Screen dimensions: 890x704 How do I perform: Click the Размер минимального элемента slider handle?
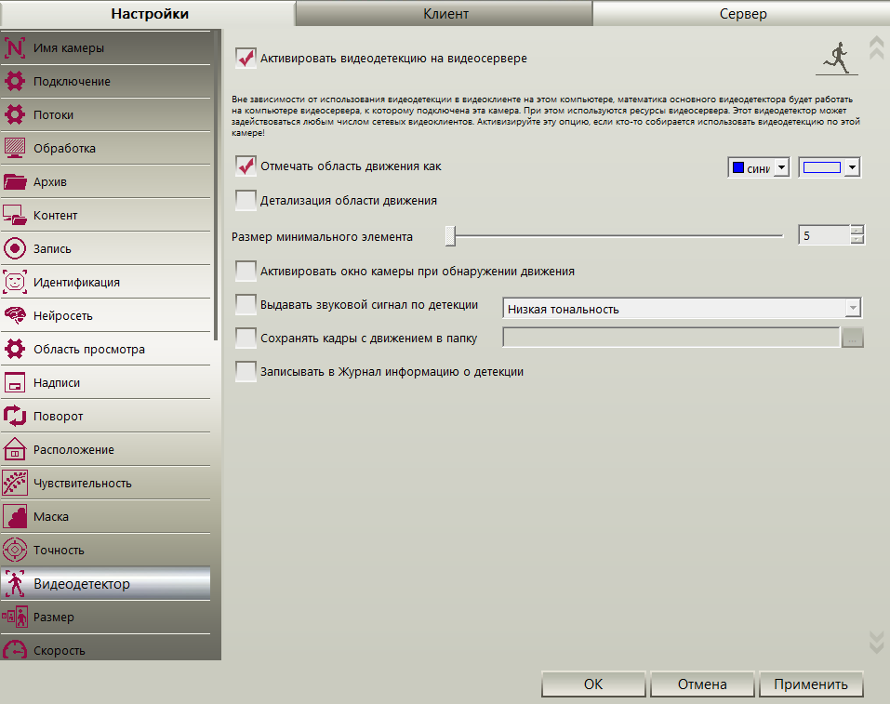450,236
